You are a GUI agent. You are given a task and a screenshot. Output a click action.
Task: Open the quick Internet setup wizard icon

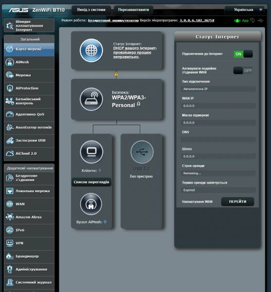[x=9, y=26]
